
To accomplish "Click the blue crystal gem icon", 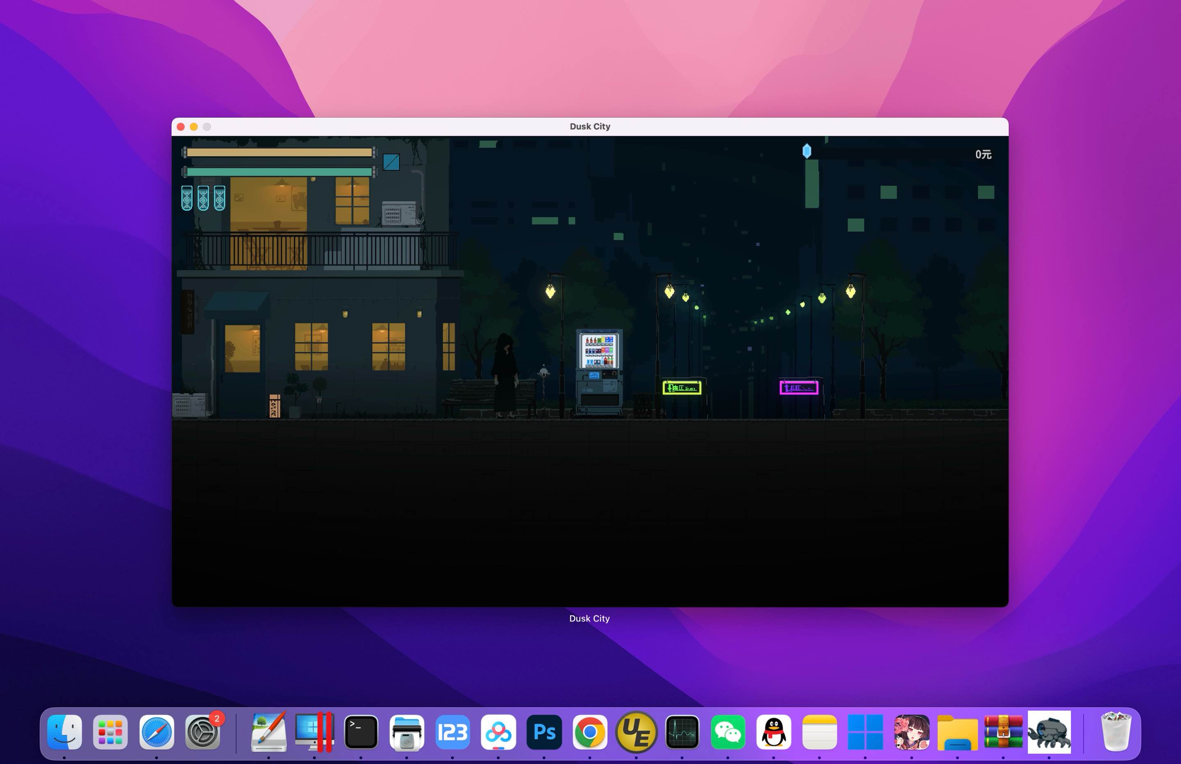I will click(x=807, y=151).
